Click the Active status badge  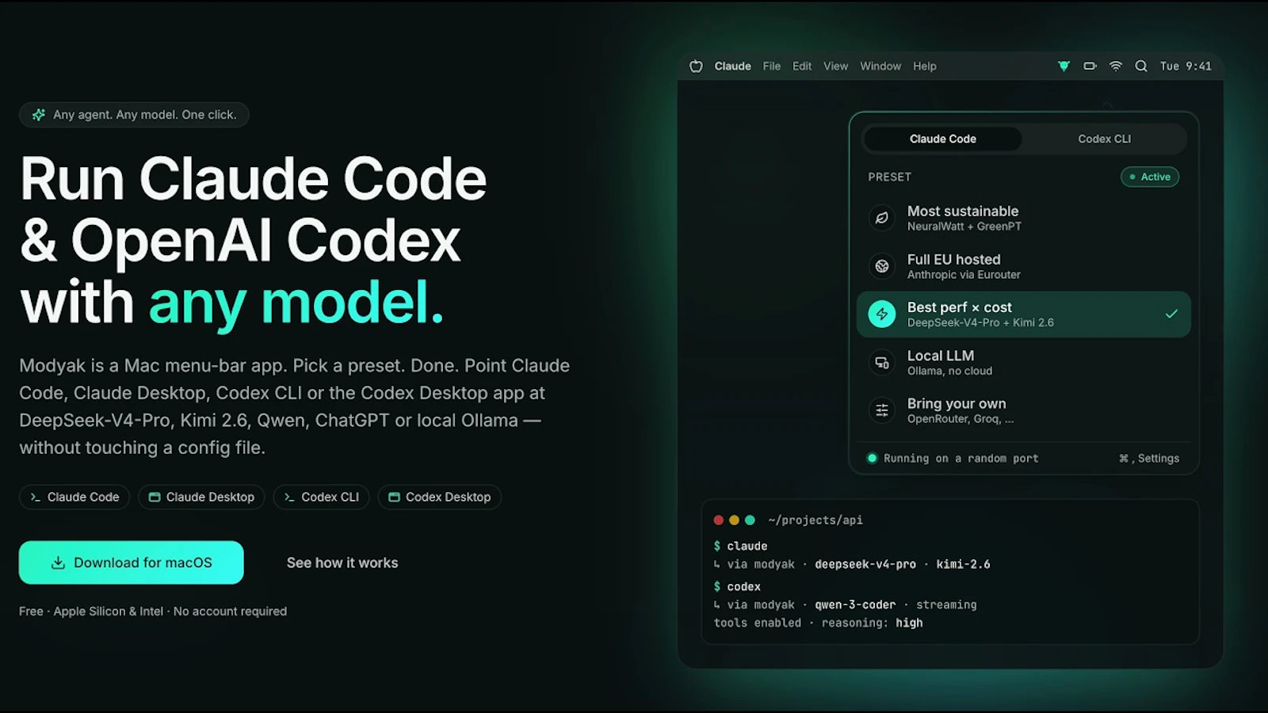pos(1149,177)
